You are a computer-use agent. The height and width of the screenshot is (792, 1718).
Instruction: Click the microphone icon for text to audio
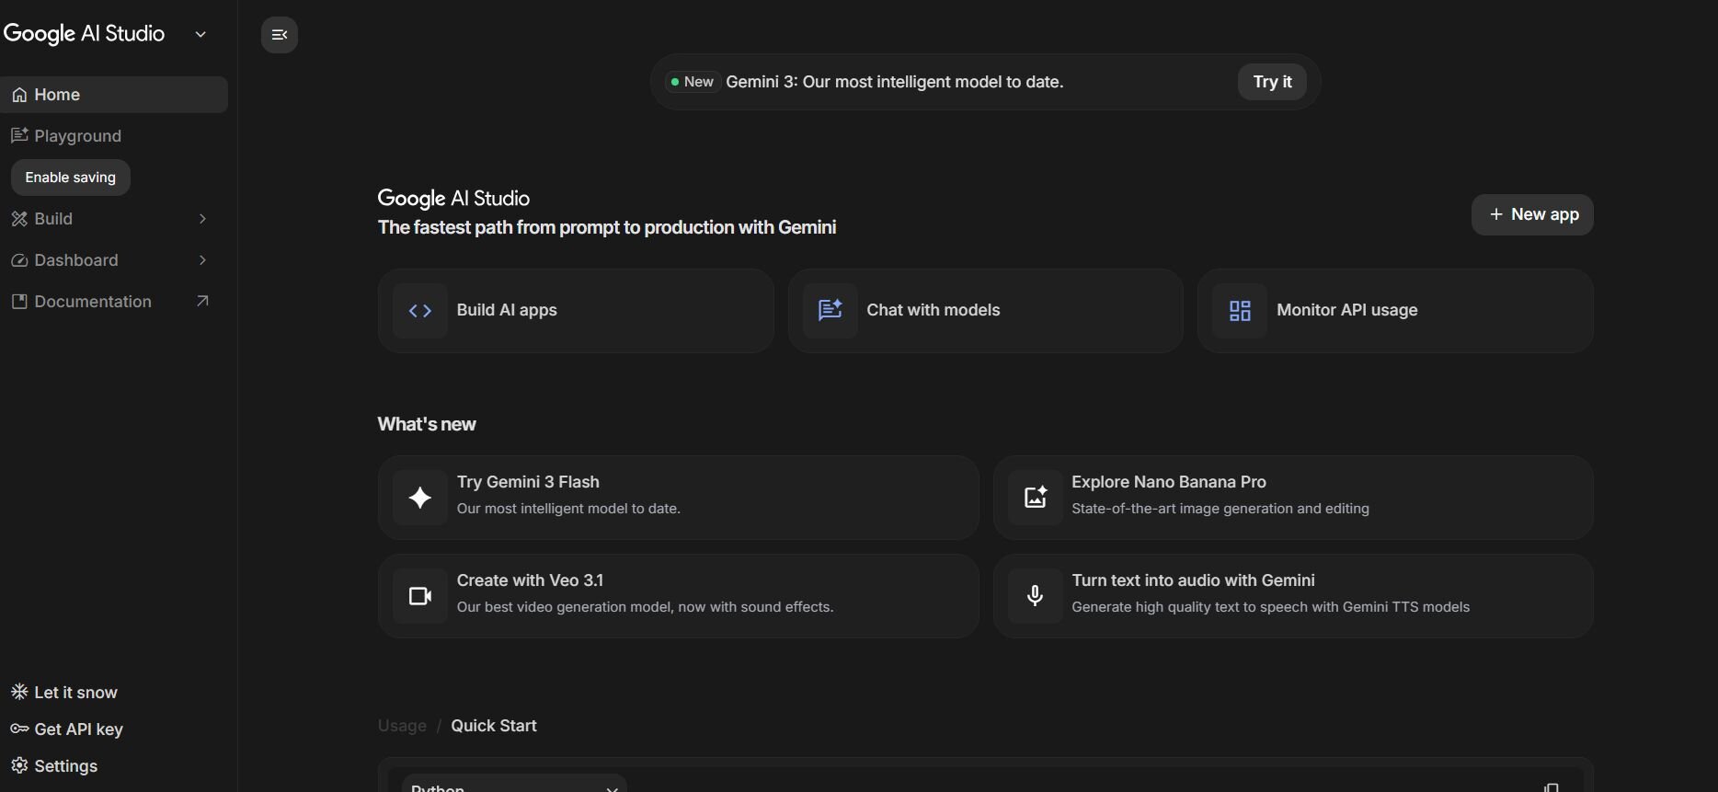[x=1036, y=596]
